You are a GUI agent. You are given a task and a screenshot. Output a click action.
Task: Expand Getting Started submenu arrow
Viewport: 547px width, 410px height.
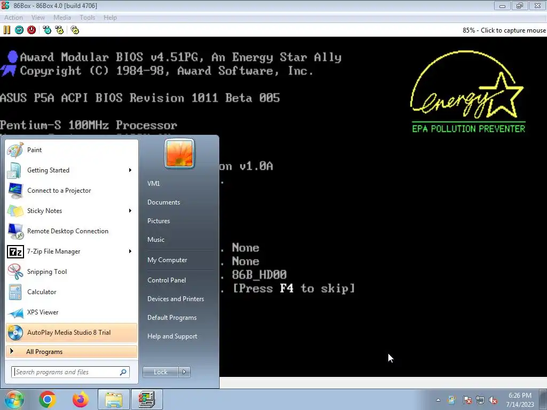click(130, 170)
